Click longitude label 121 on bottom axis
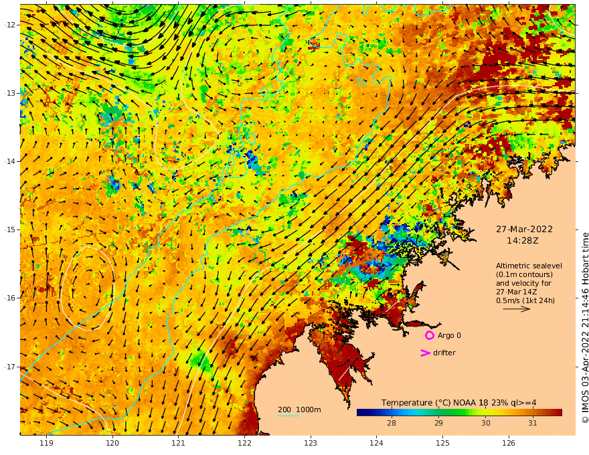The width and height of the screenshot is (589, 455). coord(179,443)
